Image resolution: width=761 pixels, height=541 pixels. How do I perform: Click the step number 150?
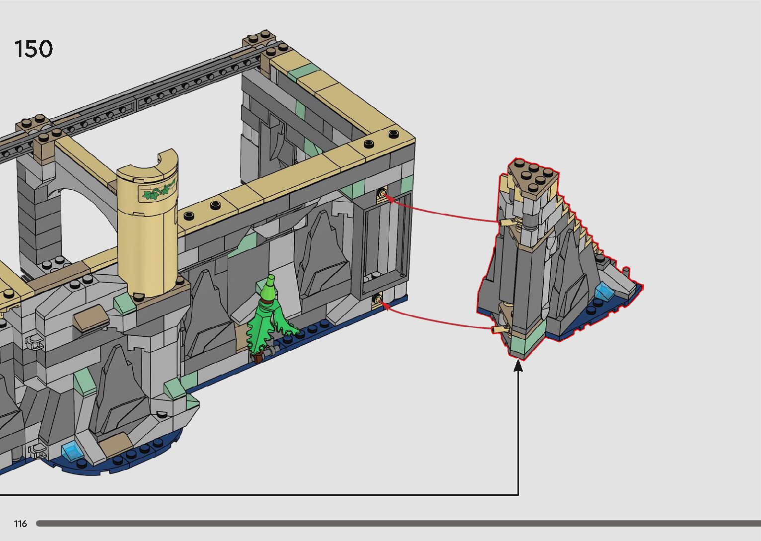point(33,49)
